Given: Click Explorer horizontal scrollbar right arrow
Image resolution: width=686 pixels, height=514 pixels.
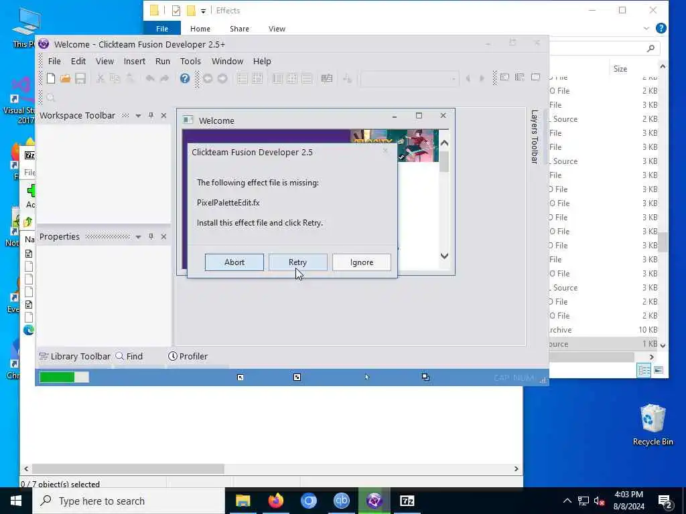Looking at the screenshot, I should 652,357.
